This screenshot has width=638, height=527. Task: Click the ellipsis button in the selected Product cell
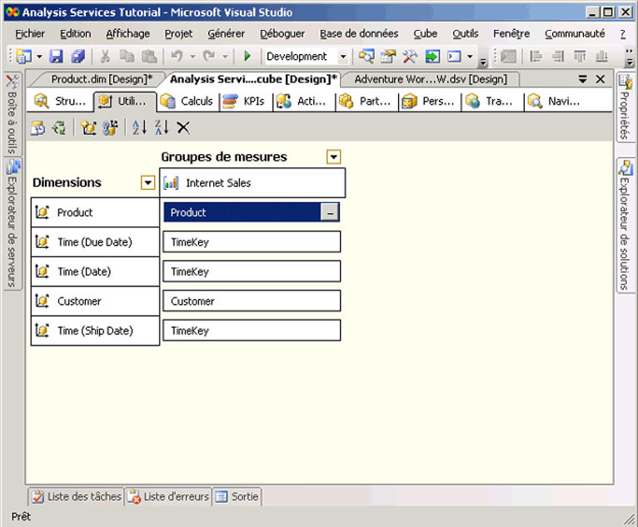(330, 212)
